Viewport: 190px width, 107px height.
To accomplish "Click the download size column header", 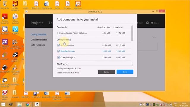I will pyautogui.click(x=104, y=27).
